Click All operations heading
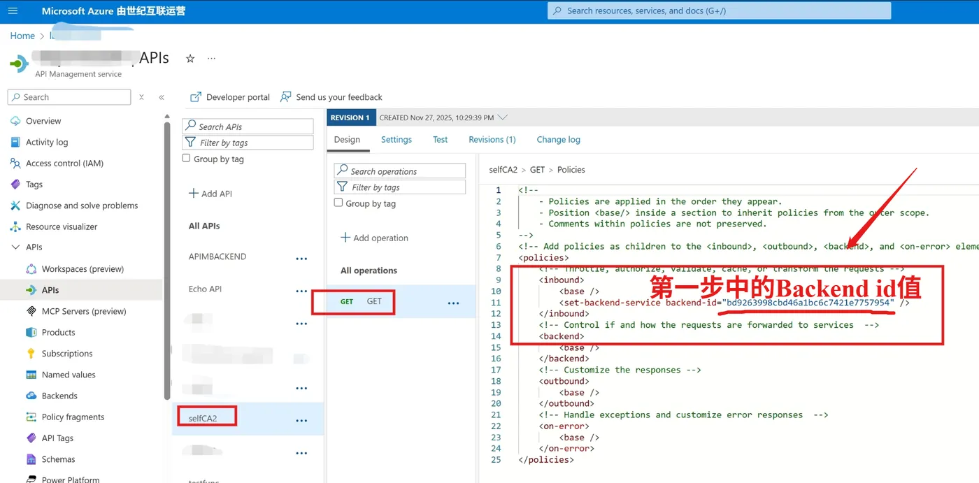Image resolution: width=979 pixels, height=483 pixels. [x=369, y=271]
